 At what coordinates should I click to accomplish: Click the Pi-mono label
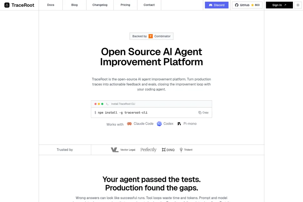pyautogui.click(x=190, y=124)
